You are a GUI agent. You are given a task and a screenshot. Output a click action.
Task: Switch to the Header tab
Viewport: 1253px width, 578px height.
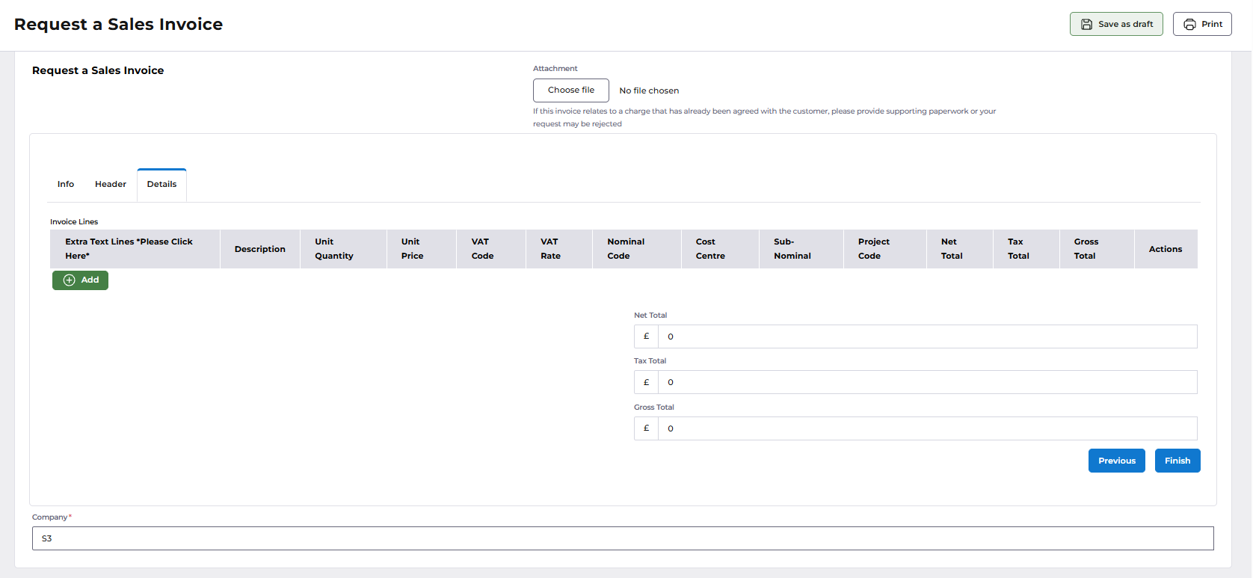tap(111, 184)
